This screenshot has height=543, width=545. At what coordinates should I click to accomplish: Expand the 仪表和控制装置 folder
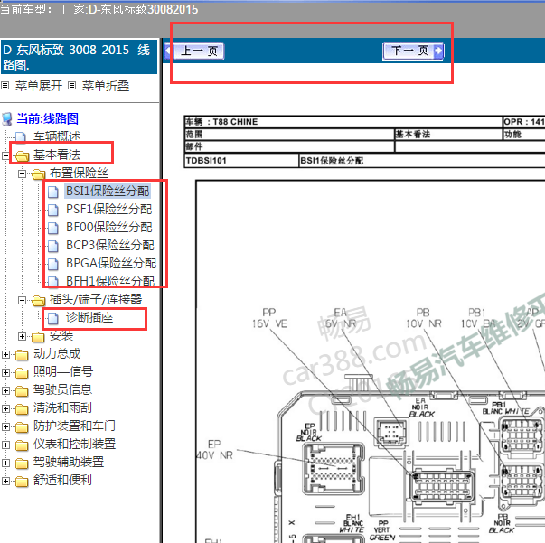pyautogui.click(x=5, y=445)
